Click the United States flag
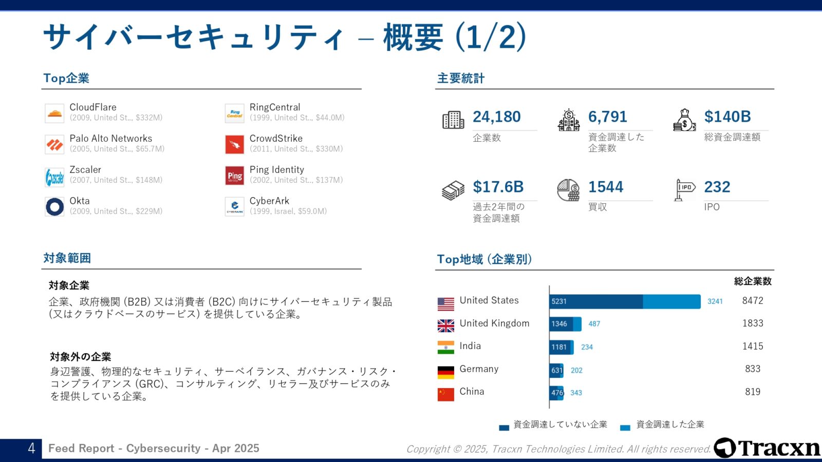The image size is (822, 462). click(446, 304)
